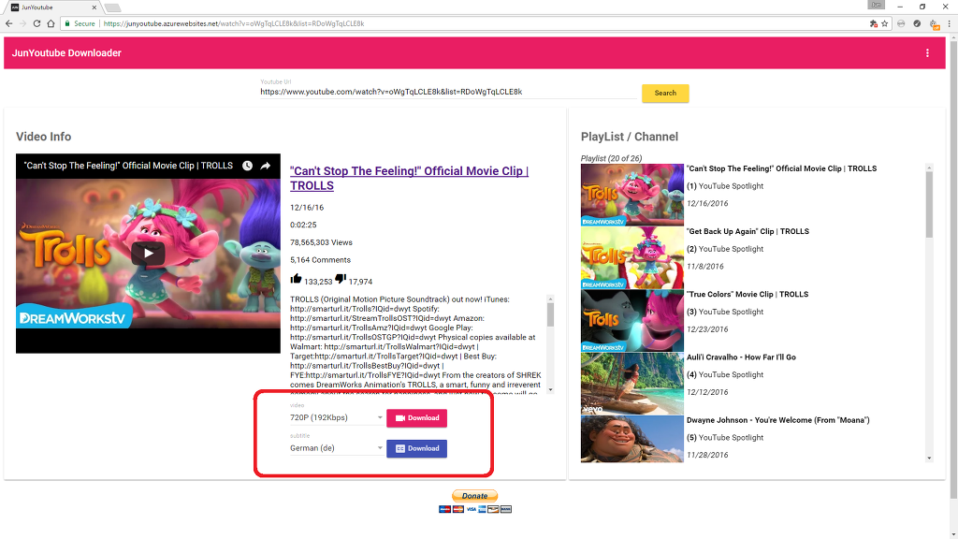Select the "You're Welcome" Moana playlist thumbnail

coord(632,440)
